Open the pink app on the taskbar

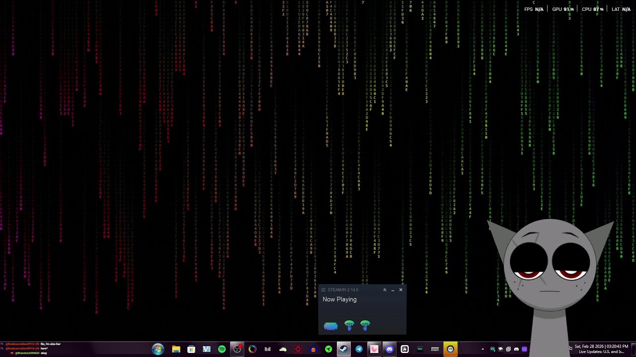point(374,349)
